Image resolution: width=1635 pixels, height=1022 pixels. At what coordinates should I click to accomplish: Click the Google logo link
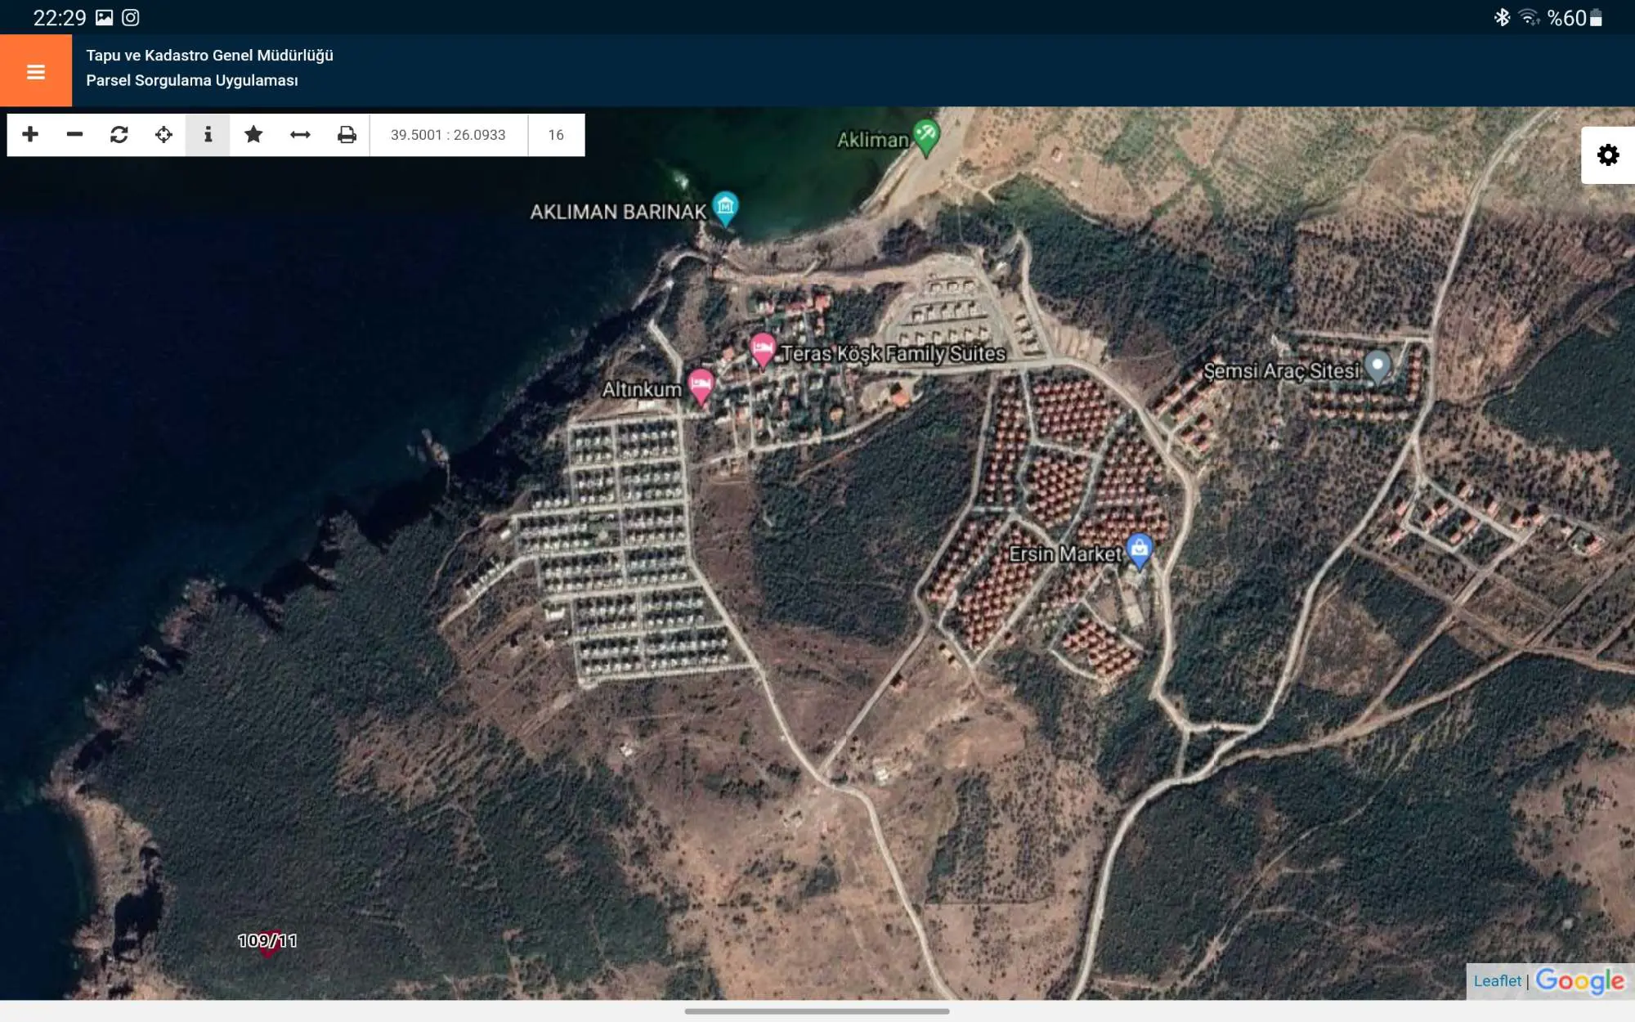(x=1579, y=980)
